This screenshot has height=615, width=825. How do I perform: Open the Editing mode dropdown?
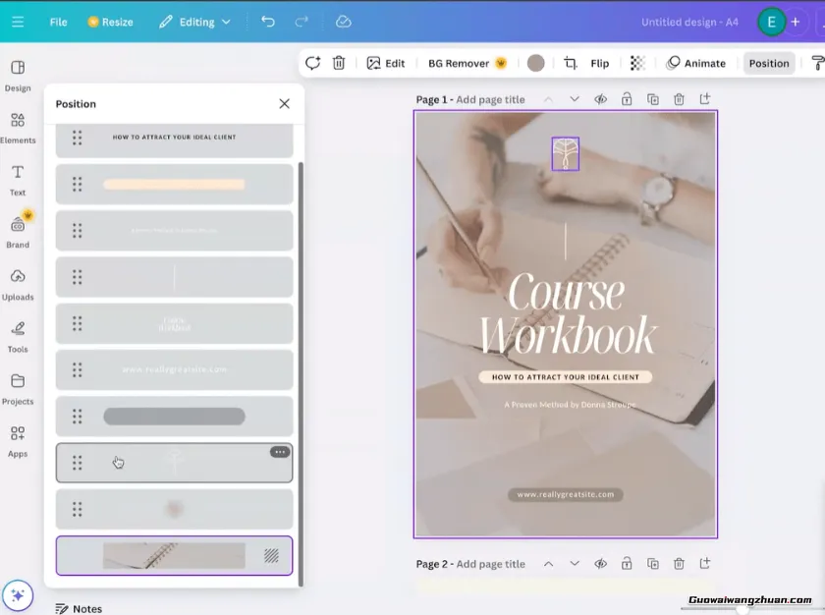[x=194, y=22]
